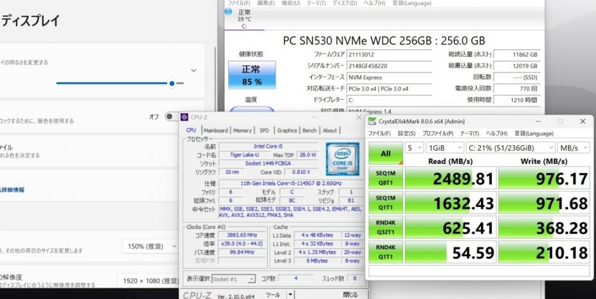Image resolution: width=596 pixels, height=299 pixels.
Task: Toggle the night light オフ switch
Action: [x=172, y=117]
